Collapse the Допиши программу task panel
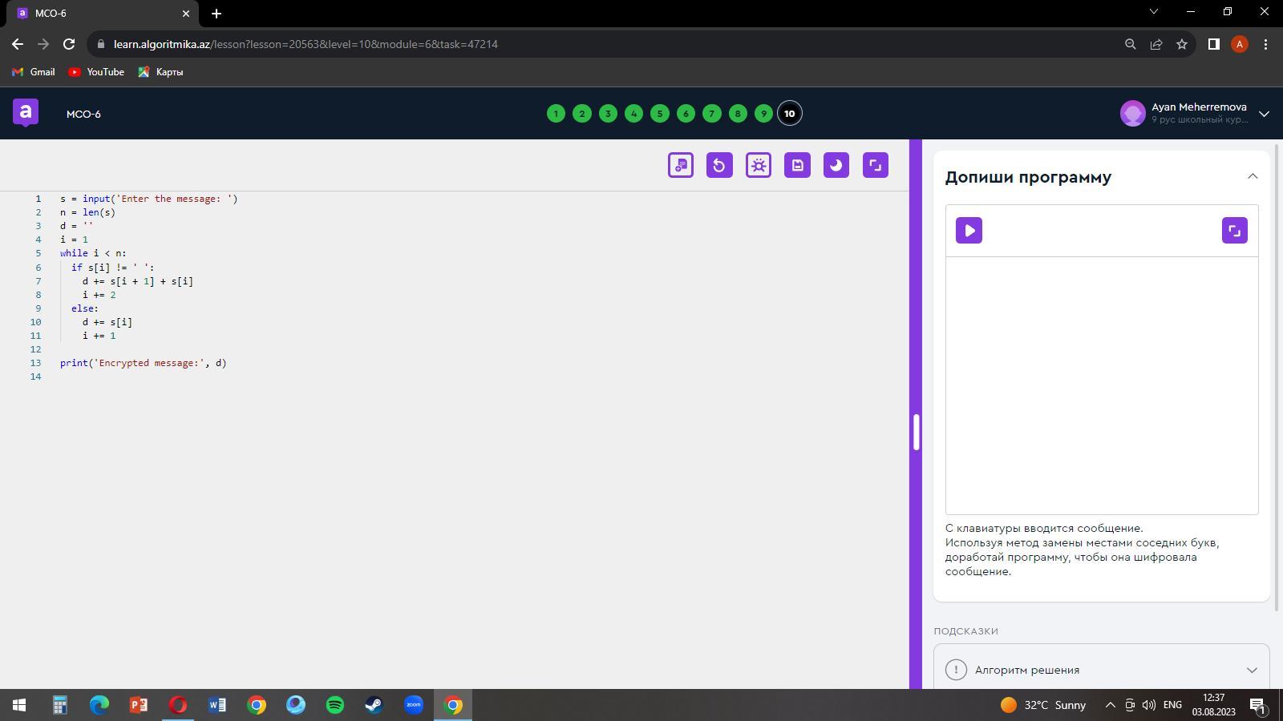 click(x=1253, y=176)
